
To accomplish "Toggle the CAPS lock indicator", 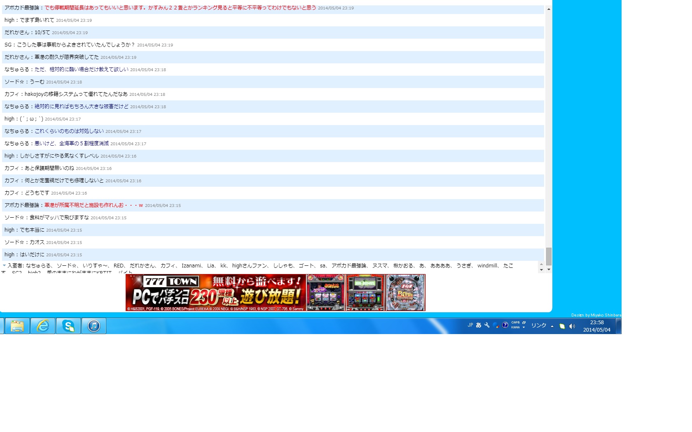I will click(515, 323).
